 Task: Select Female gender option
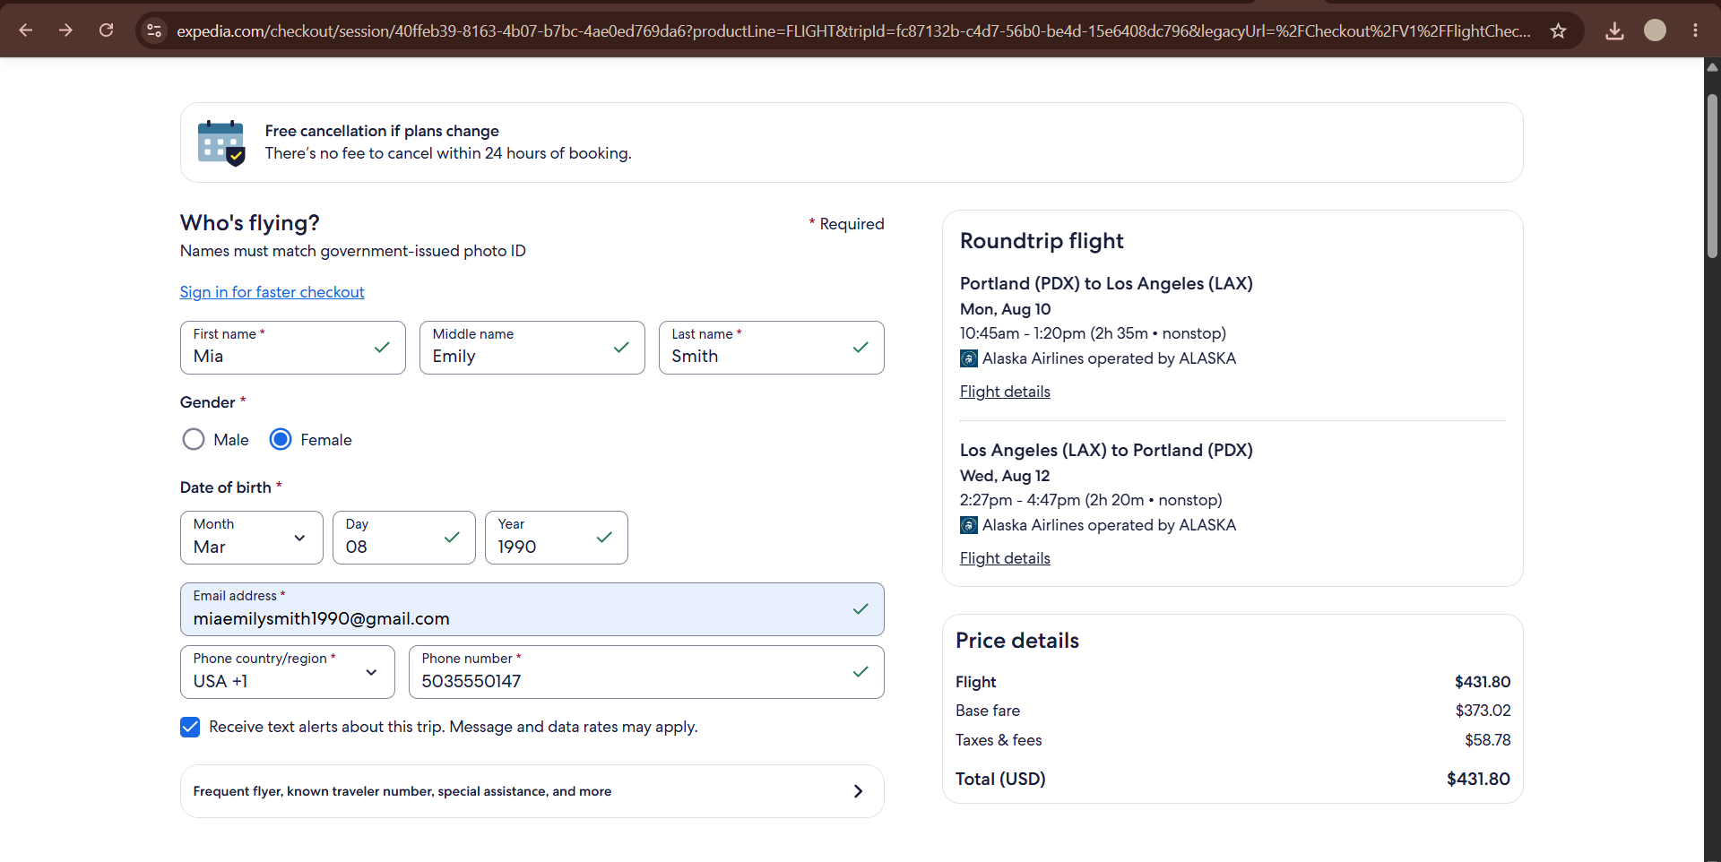281,439
